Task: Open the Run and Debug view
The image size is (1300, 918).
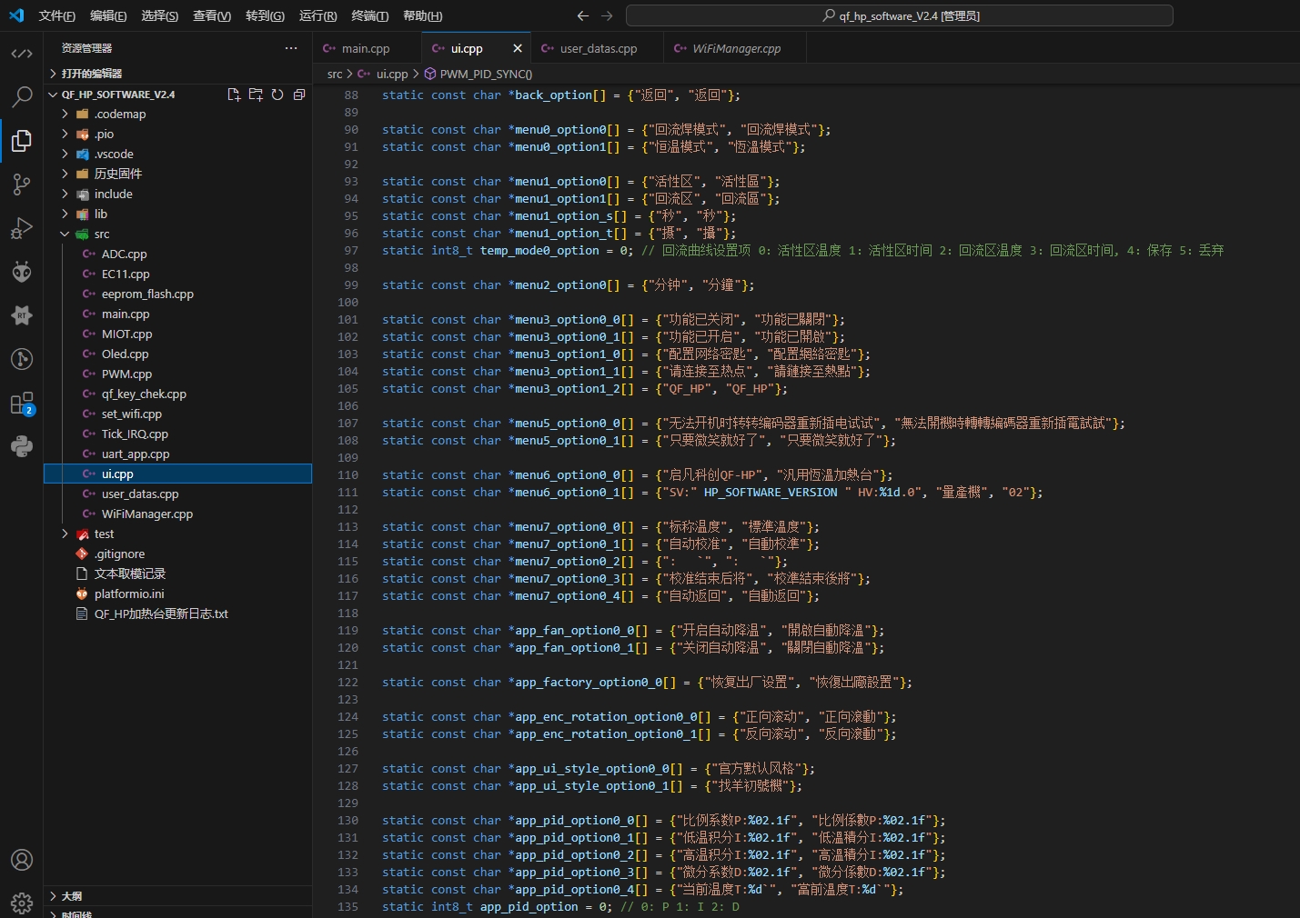Action: [x=22, y=228]
